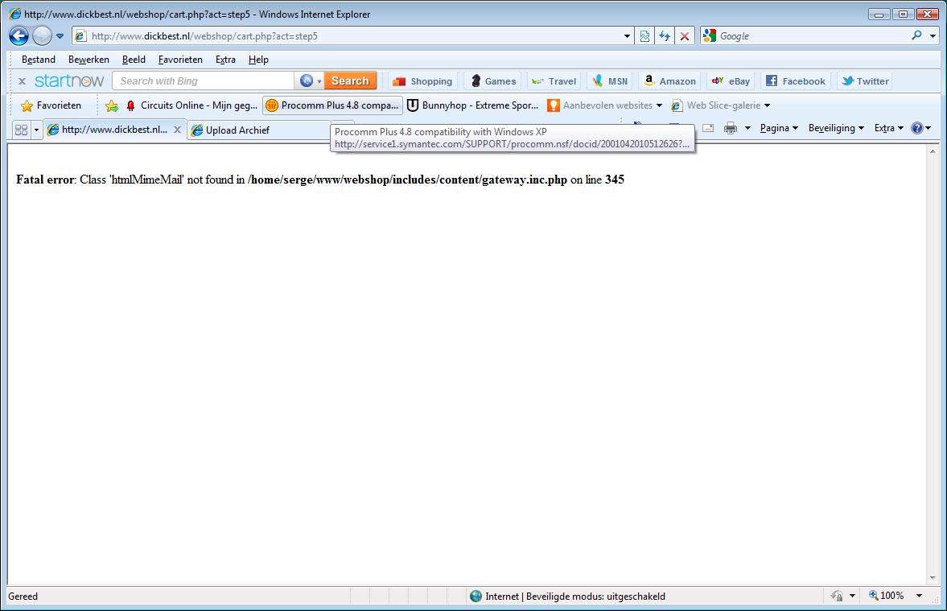The height and width of the screenshot is (611, 947).
Task: Expand the Beveiliging dropdown menu
Action: coord(835,128)
